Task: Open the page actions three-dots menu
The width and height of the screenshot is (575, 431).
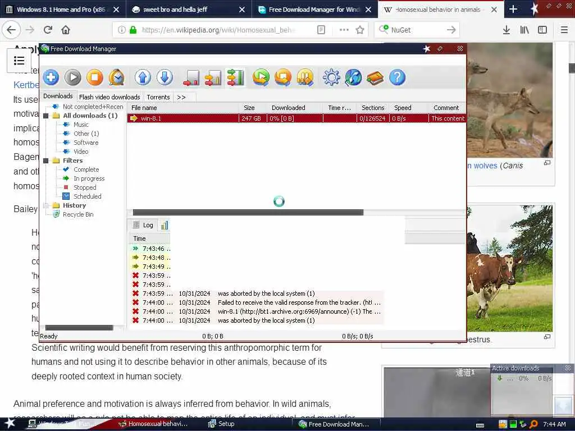Action: [x=344, y=30]
